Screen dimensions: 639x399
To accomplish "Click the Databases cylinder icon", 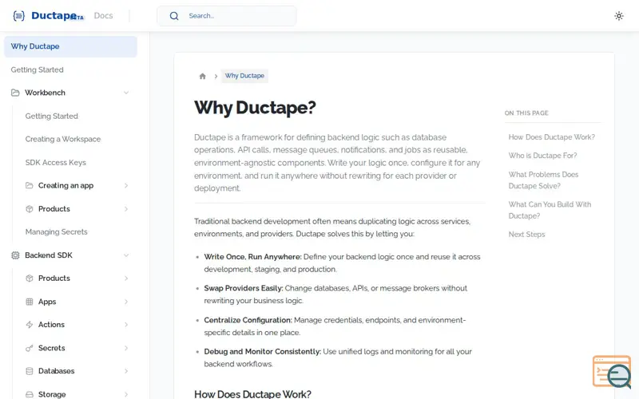I will pos(30,371).
